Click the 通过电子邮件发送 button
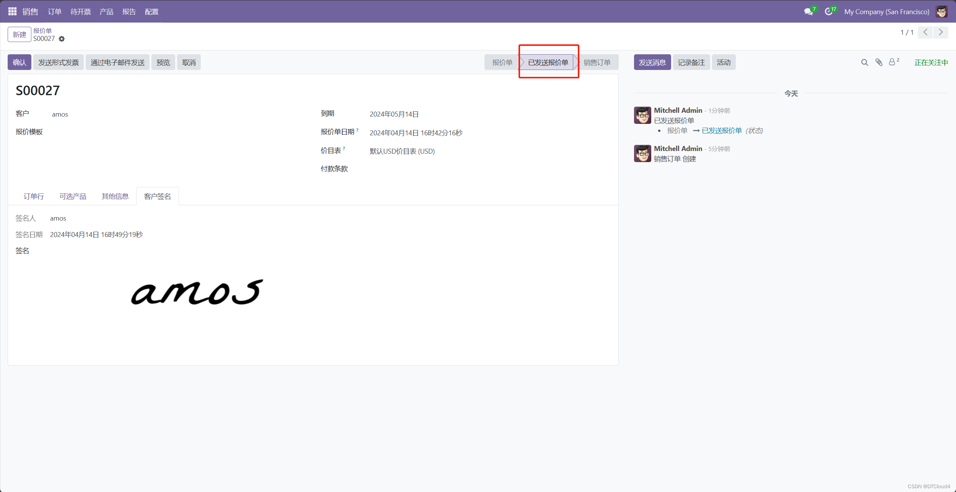 [x=117, y=62]
